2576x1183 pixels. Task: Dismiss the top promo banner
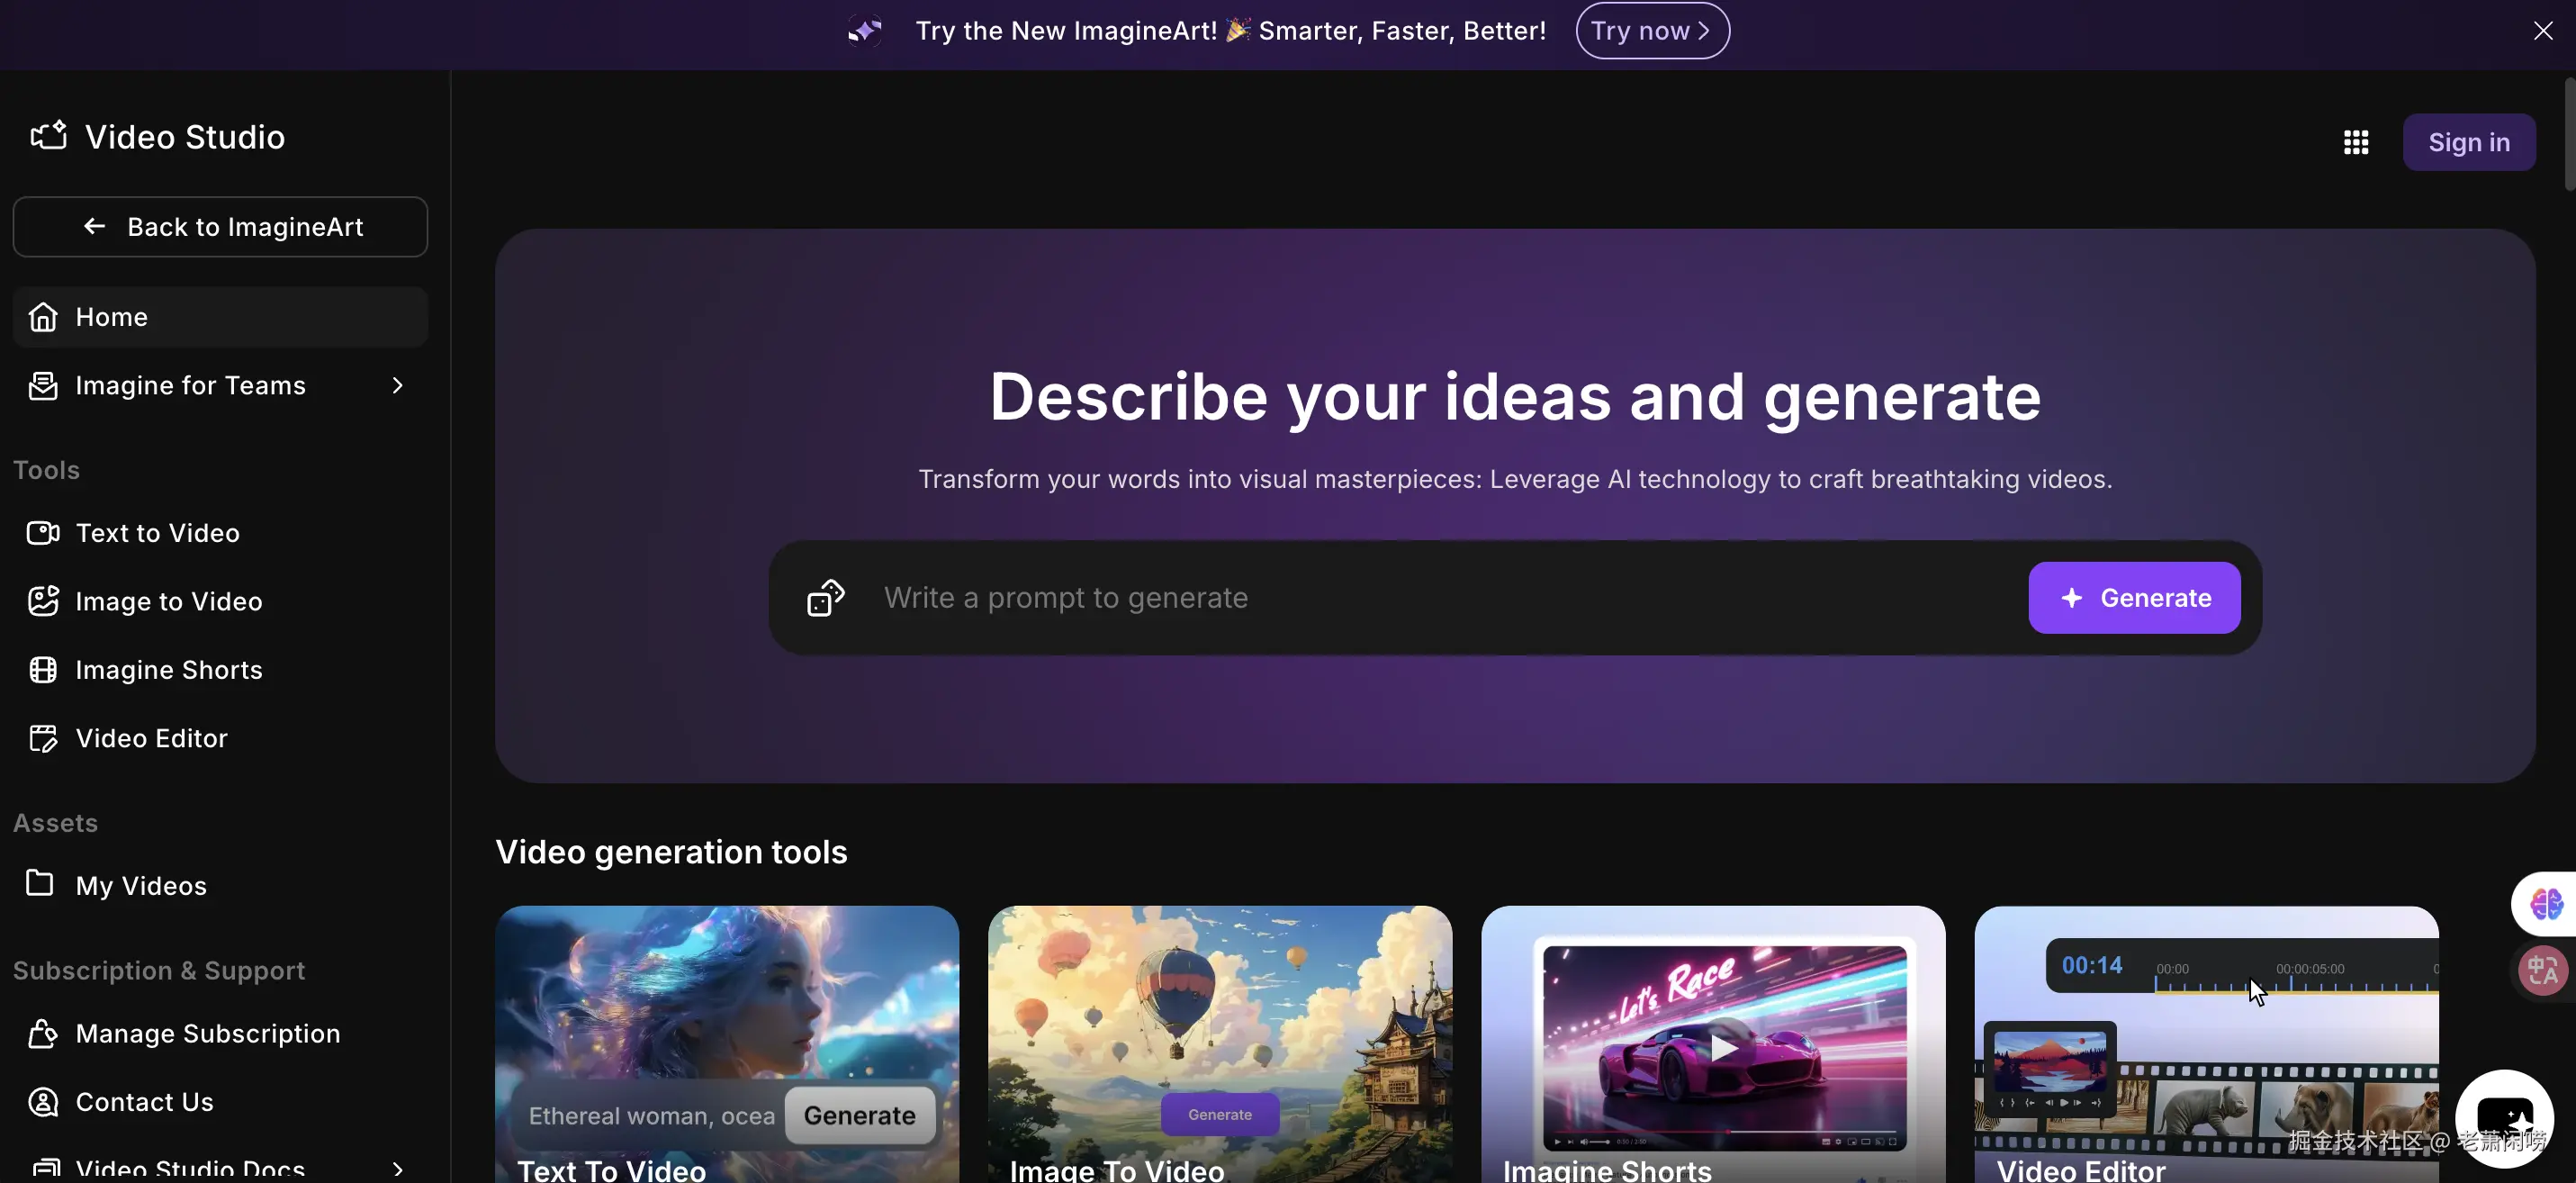[2542, 31]
